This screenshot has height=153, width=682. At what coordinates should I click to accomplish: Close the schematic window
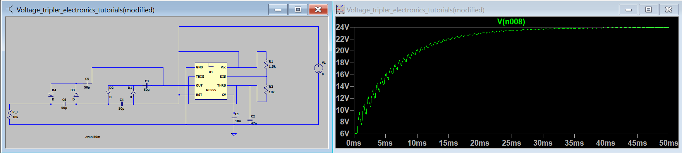pyautogui.click(x=318, y=10)
